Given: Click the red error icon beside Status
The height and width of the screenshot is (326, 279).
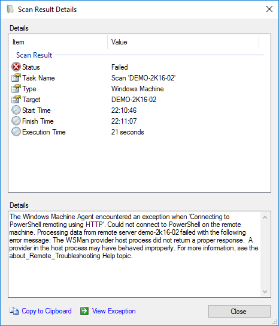Looking at the screenshot, I should tap(16, 67).
